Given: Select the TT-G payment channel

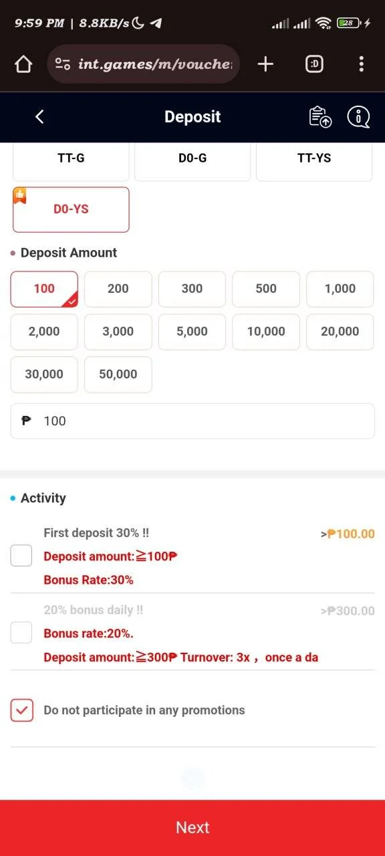Looking at the screenshot, I should pyautogui.click(x=71, y=160).
